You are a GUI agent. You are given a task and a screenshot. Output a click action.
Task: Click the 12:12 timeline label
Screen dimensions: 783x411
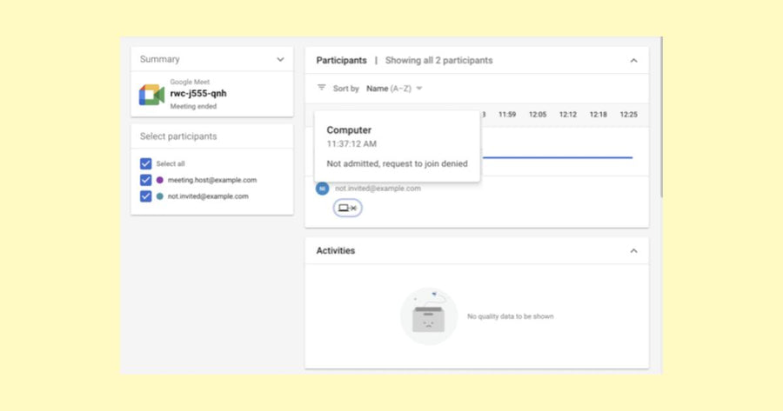click(568, 114)
